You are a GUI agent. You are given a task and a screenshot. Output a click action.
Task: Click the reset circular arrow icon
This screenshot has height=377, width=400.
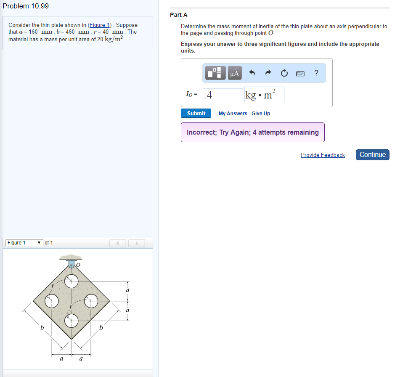click(x=284, y=73)
